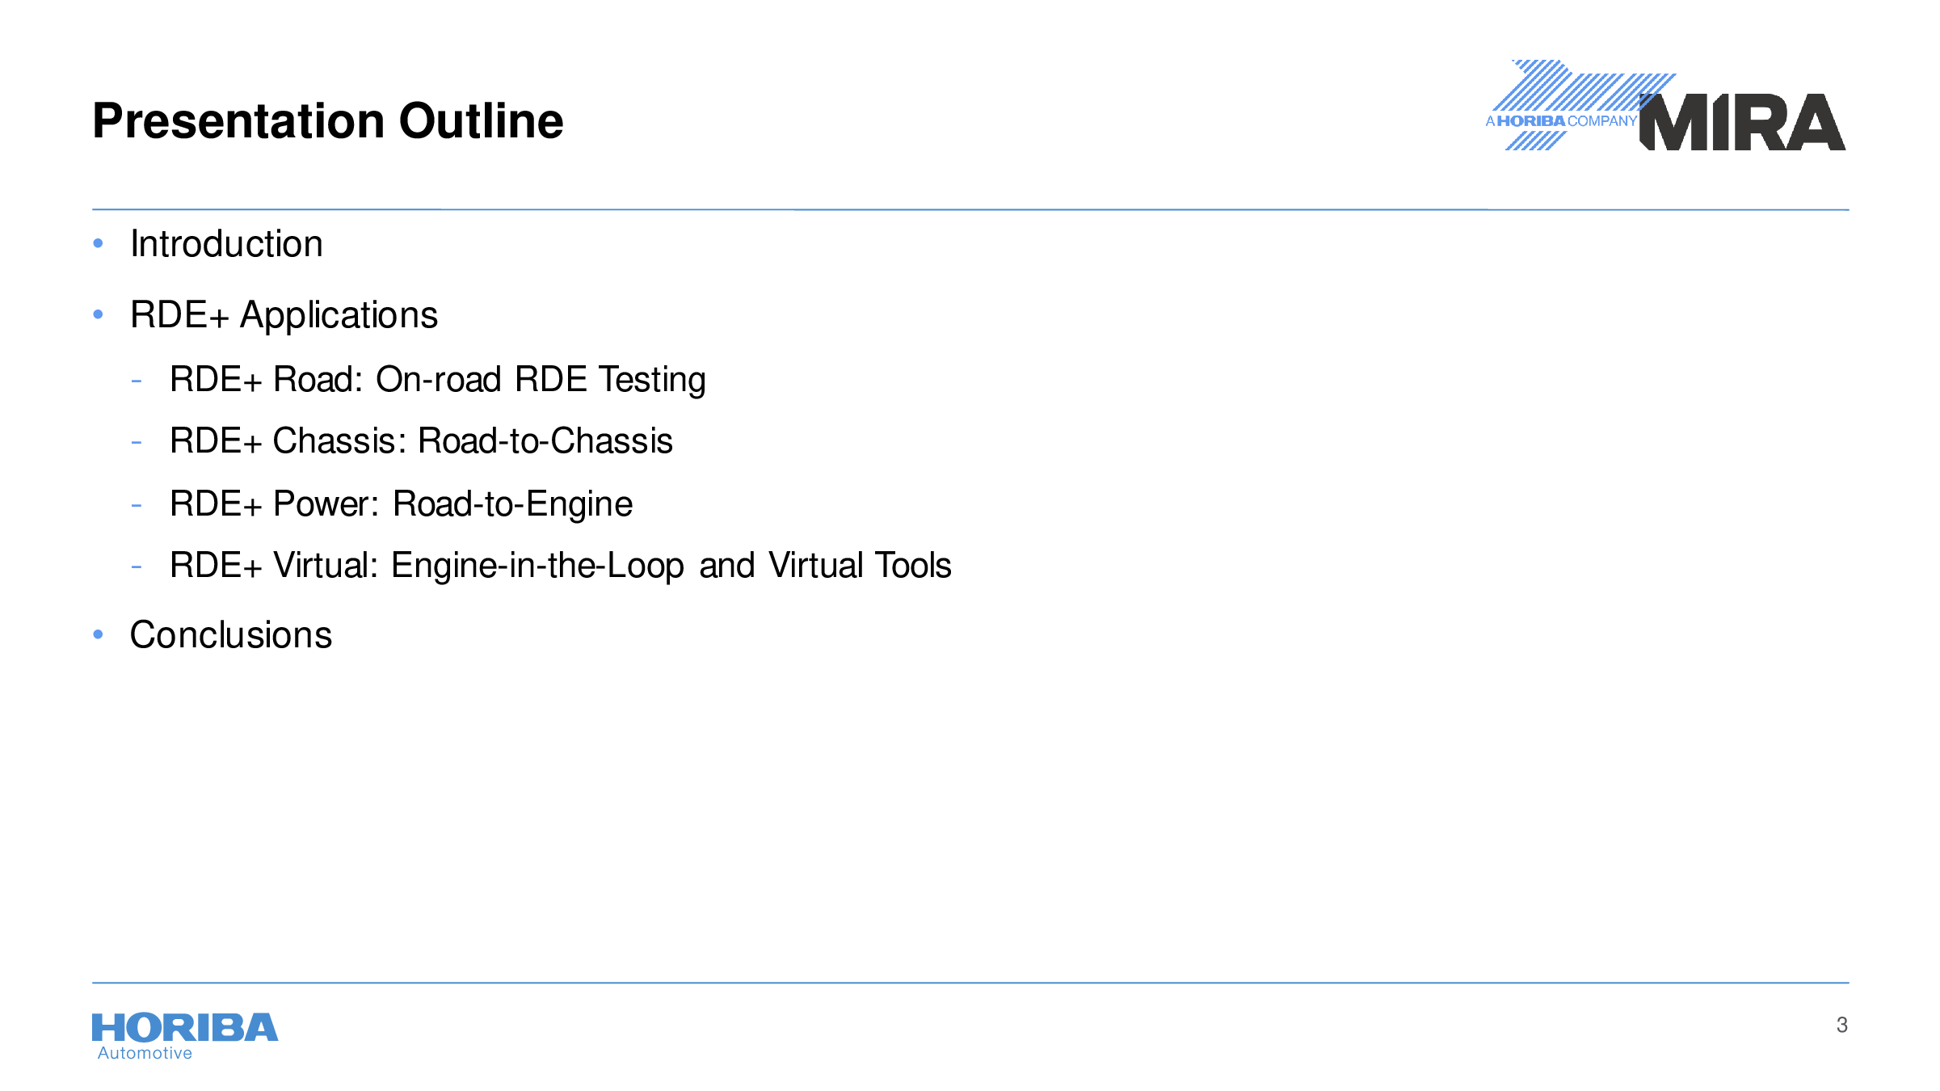The width and height of the screenshot is (1940, 1091).
Task: Click the blue bullet dot beside Introduction
Action: [x=99, y=243]
